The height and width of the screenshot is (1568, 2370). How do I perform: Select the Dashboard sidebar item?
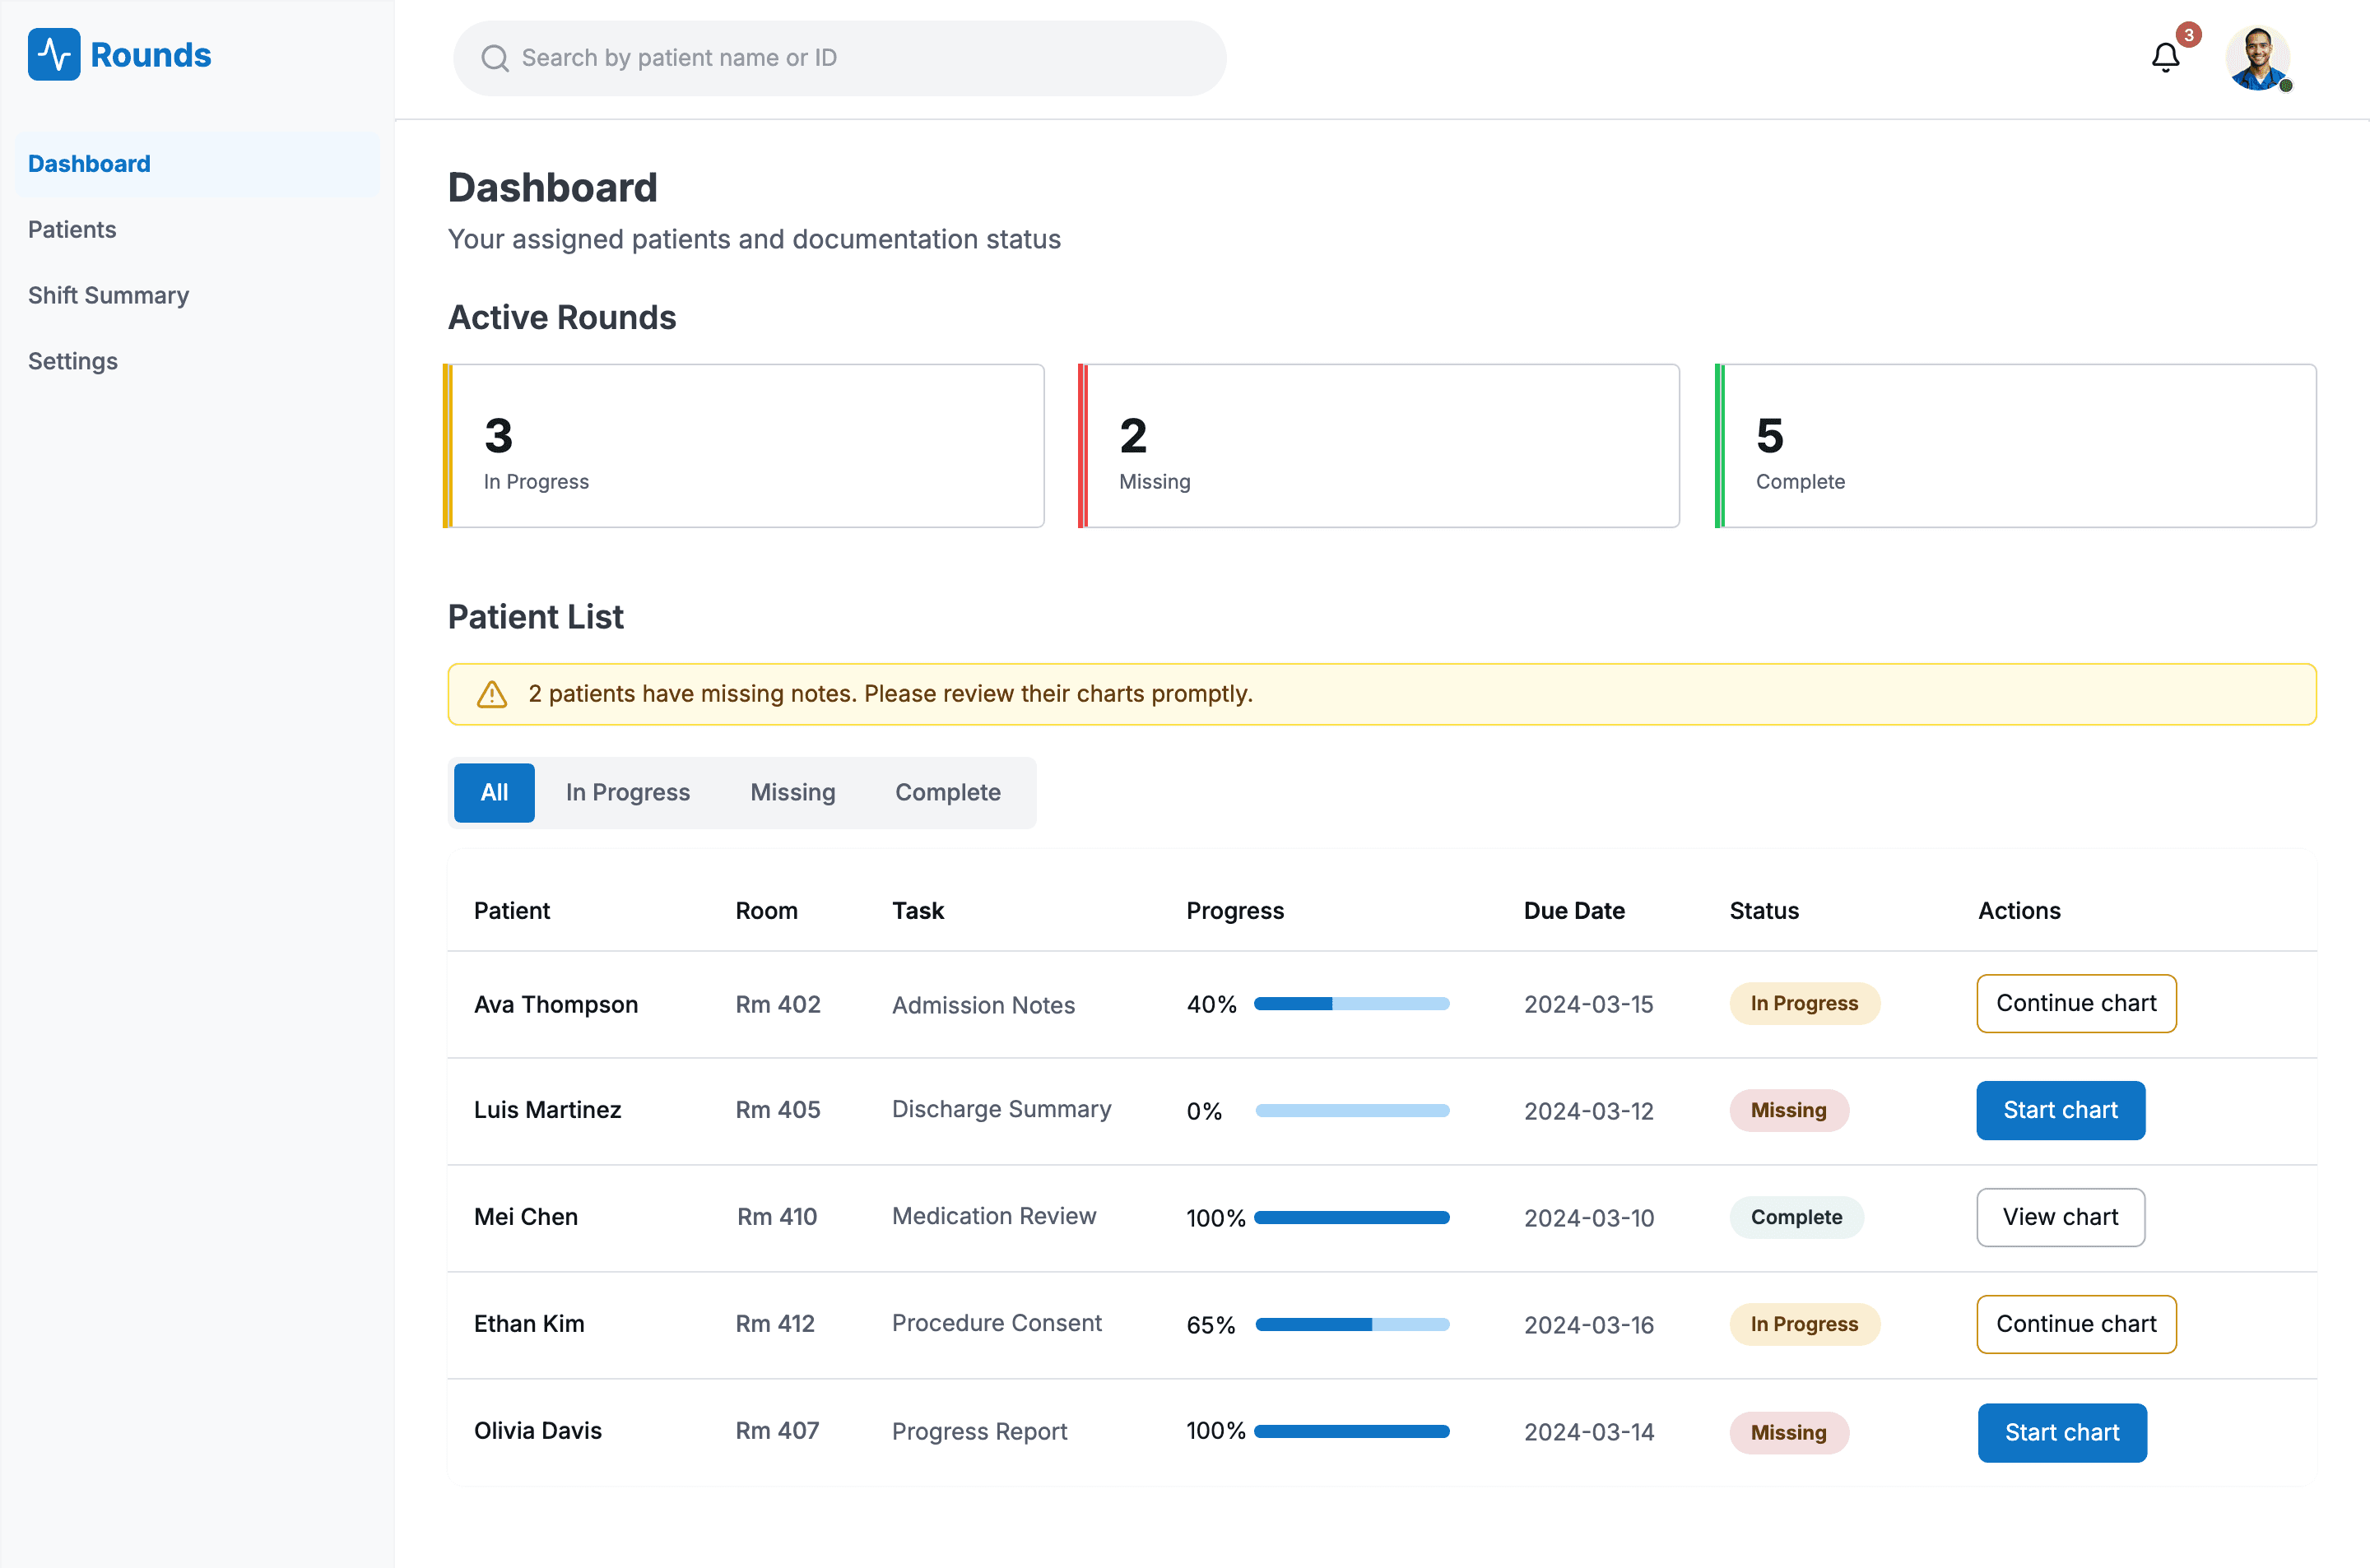pyautogui.click(x=89, y=164)
